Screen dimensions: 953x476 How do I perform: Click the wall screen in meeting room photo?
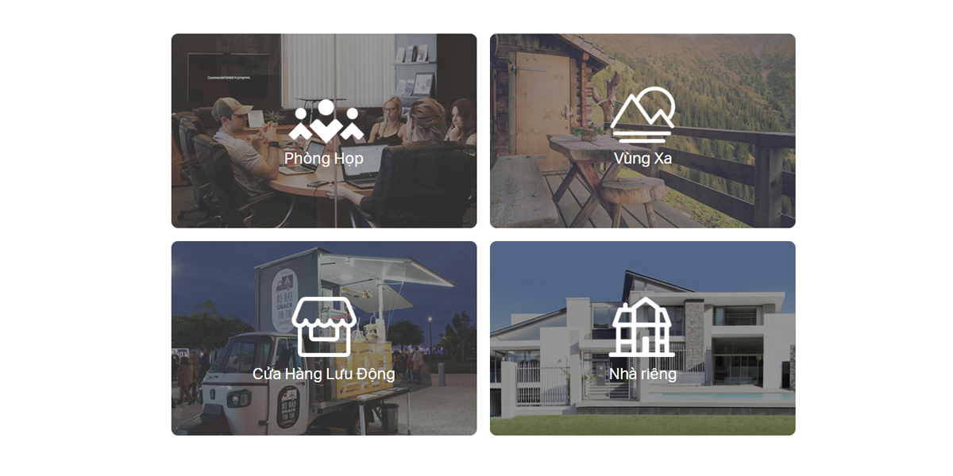[x=228, y=77]
